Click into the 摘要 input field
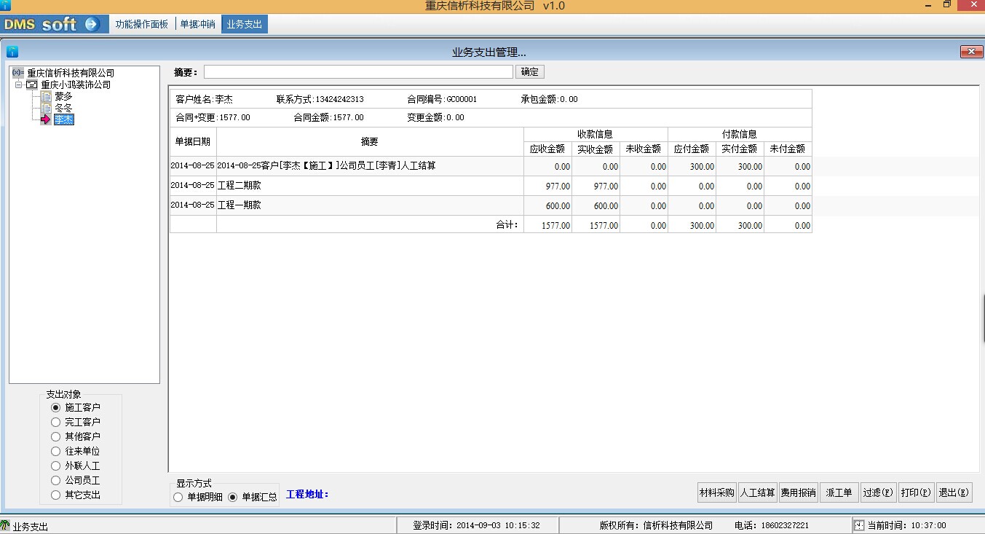 (358, 72)
